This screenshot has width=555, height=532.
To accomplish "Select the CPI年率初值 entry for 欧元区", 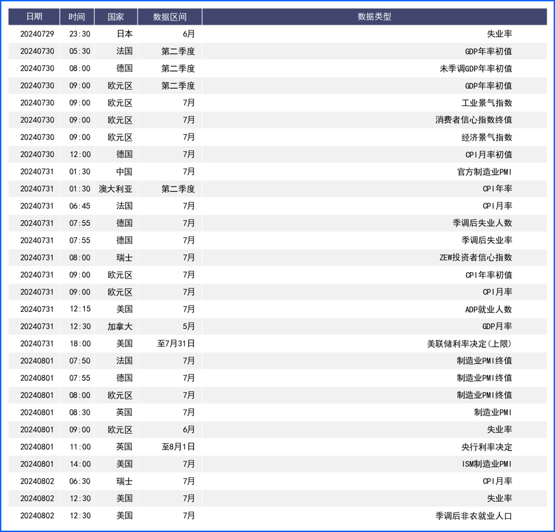I will (x=489, y=275).
